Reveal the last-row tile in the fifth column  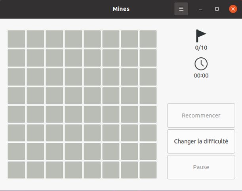(92, 170)
